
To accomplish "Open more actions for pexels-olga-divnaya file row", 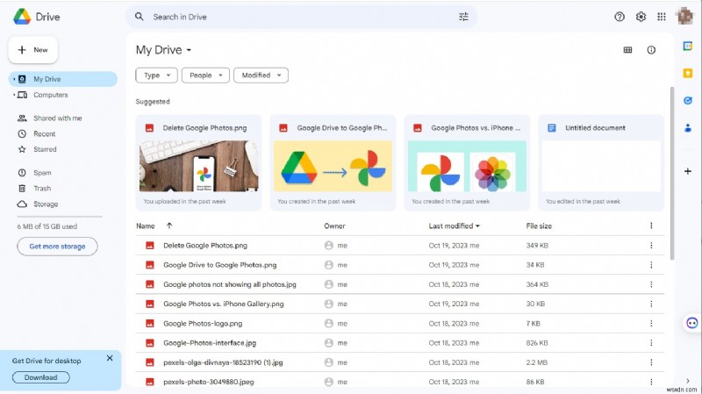I will 651,362.
